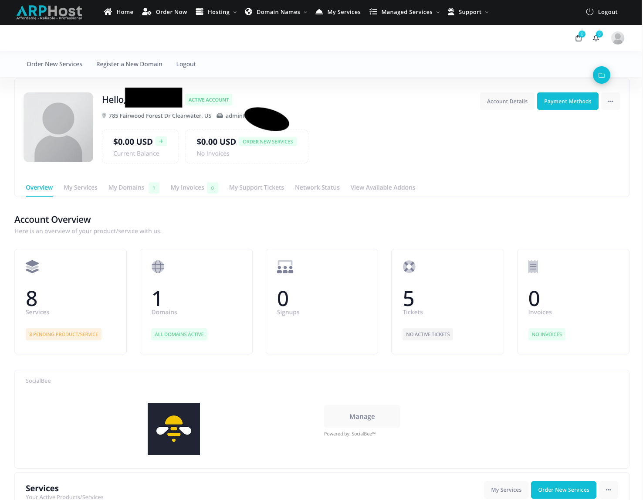Switch to the Network Status tab
Screen dimensions: 643x500
(317, 187)
